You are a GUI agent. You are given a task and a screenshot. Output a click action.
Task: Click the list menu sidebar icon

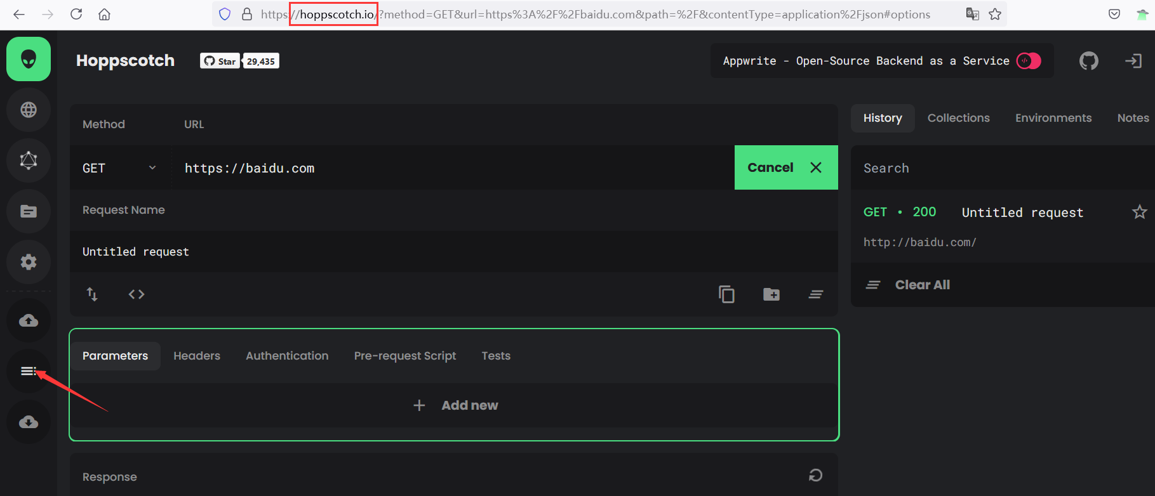(29, 371)
